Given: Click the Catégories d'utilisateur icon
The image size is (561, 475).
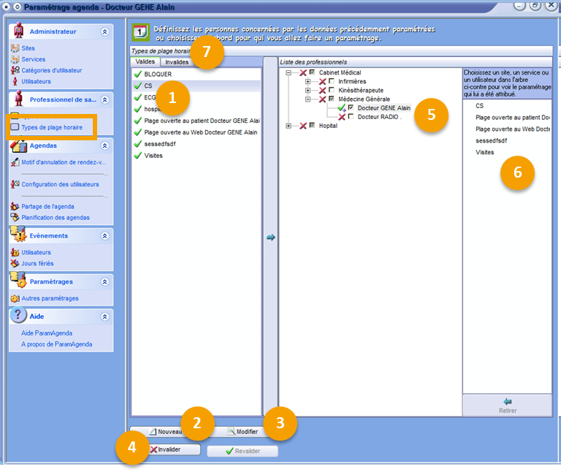Looking at the screenshot, I should pos(15,70).
